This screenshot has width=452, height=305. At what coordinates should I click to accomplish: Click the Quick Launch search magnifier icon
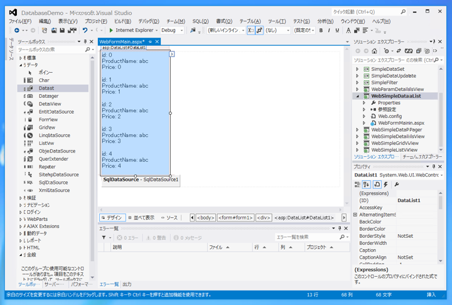coord(403,12)
